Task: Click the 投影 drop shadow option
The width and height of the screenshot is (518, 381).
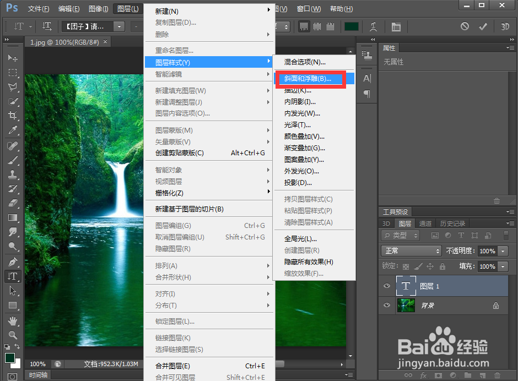Action: (x=298, y=182)
